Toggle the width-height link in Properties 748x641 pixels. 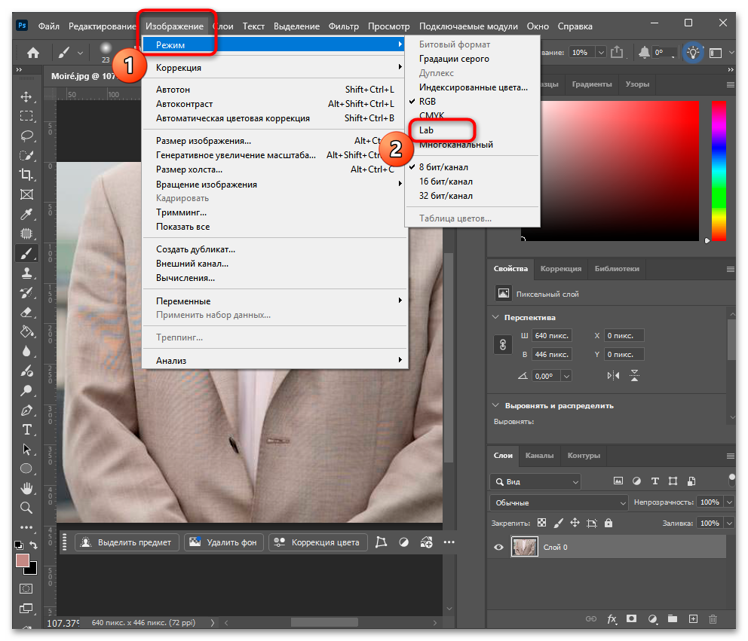(x=503, y=344)
